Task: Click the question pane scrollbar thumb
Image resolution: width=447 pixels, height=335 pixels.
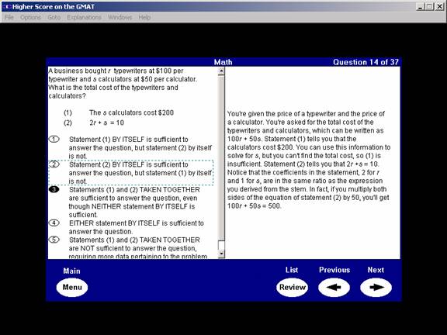Action: [221, 245]
